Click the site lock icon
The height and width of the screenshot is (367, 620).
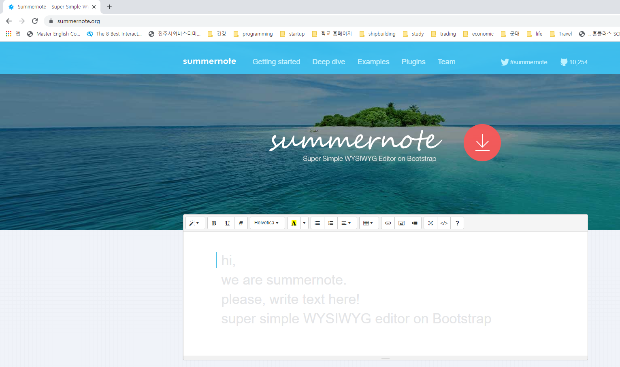coord(51,21)
